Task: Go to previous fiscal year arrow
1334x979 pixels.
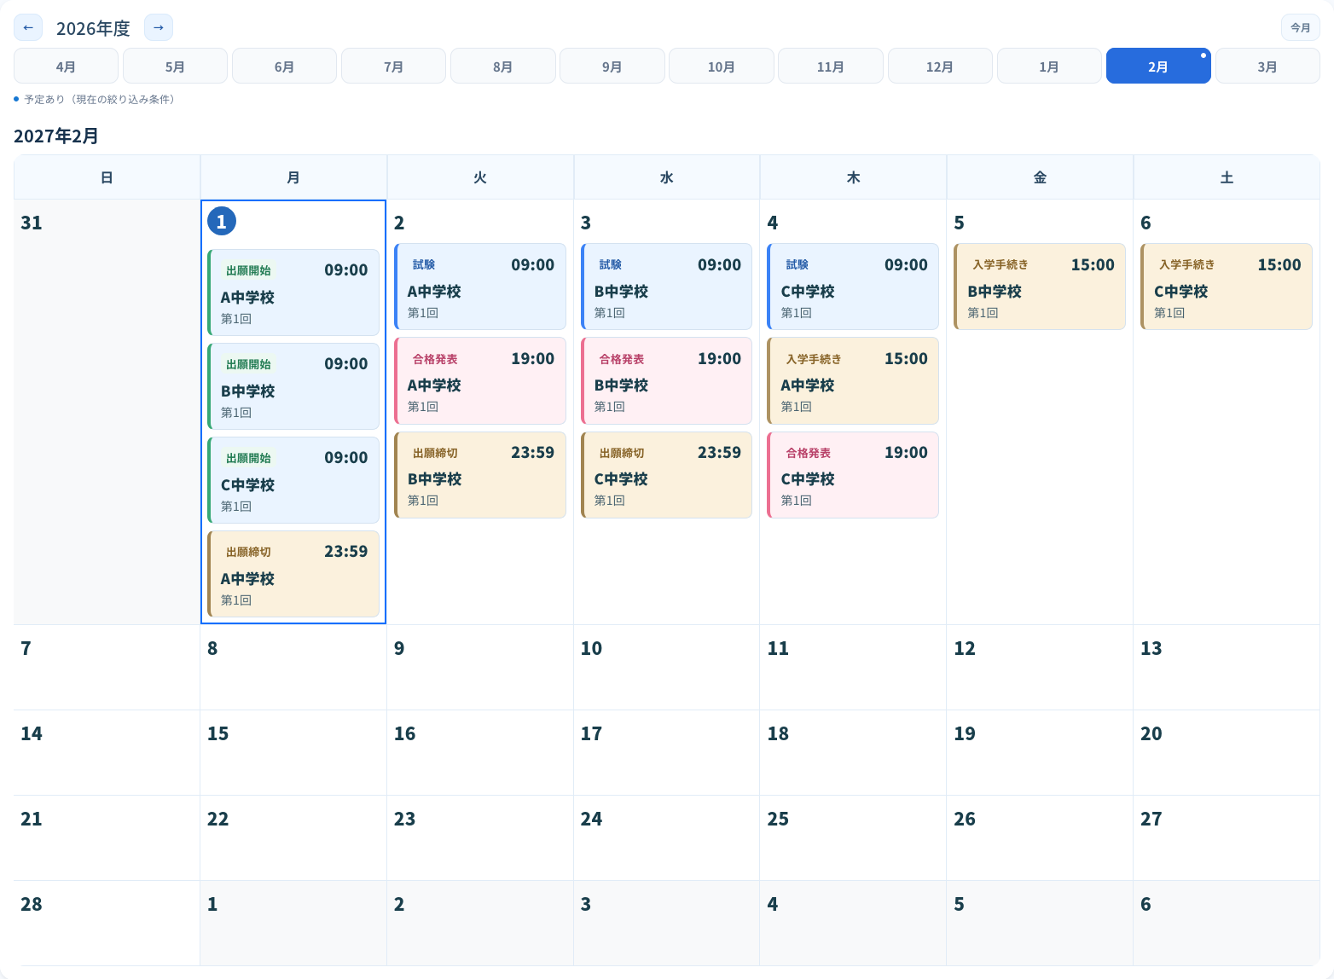Action: [x=28, y=27]
